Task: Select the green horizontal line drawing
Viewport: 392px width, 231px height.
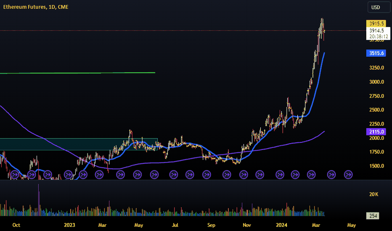Action: tap(77, 73)
